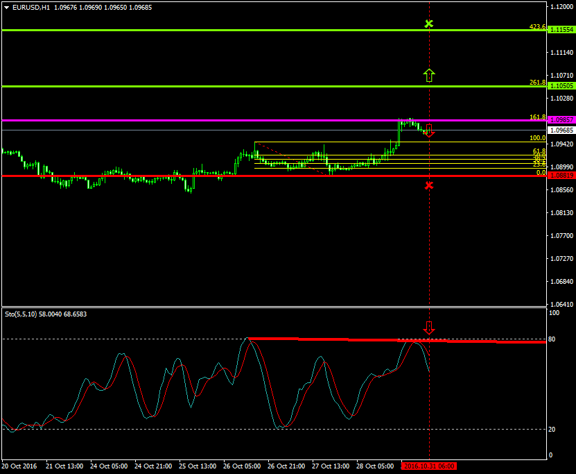This screenshot has height=474, width=576.
Task: Click the Stochastic 80 level scale label
Action: pos(552,339)
